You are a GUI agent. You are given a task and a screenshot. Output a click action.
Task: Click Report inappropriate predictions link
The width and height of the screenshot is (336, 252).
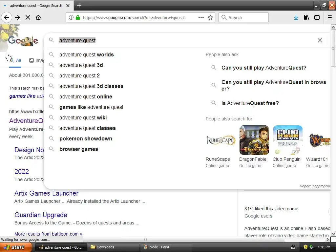315,186
